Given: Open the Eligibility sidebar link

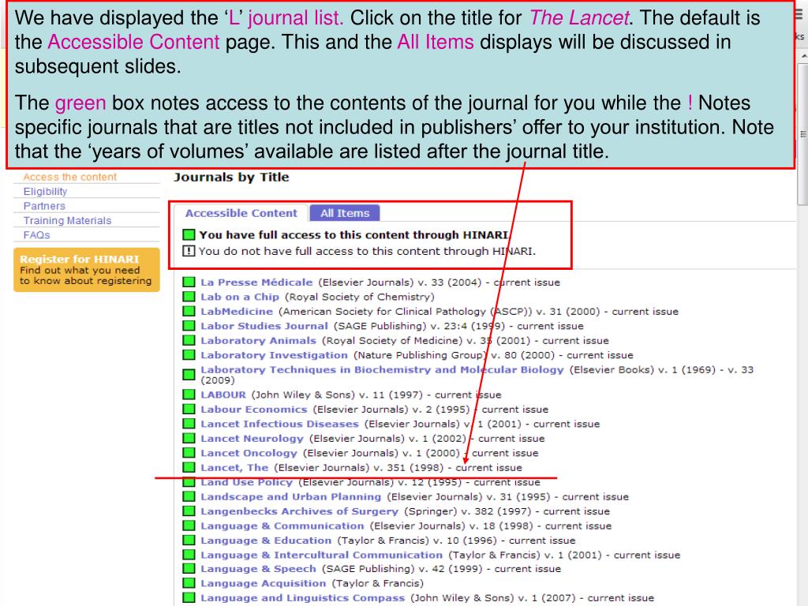Looking at the screenshot, I should click(45, 191).
